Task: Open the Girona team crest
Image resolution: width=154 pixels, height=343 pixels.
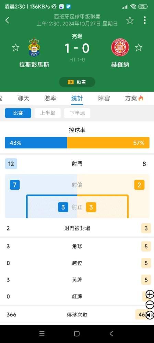Action: 120,47
